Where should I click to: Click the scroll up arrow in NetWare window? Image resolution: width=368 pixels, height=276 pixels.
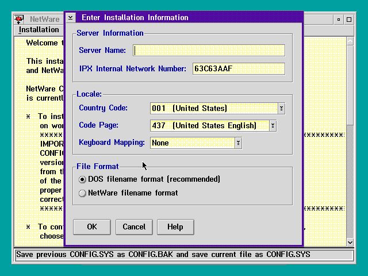coord(350,41)
